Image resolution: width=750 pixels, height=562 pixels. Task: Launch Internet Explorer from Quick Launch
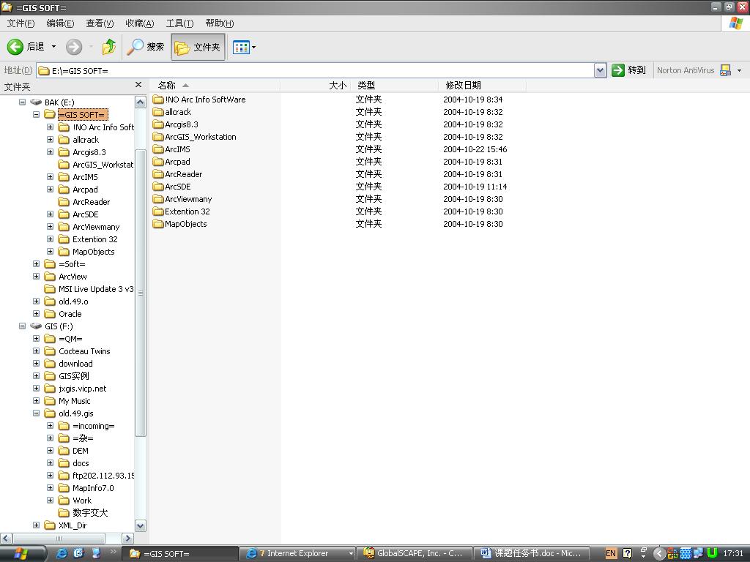(x=62, y=553)
